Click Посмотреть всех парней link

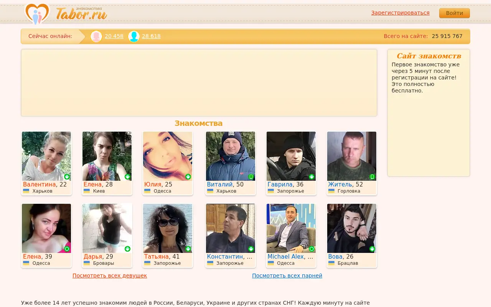coord(287,276)
